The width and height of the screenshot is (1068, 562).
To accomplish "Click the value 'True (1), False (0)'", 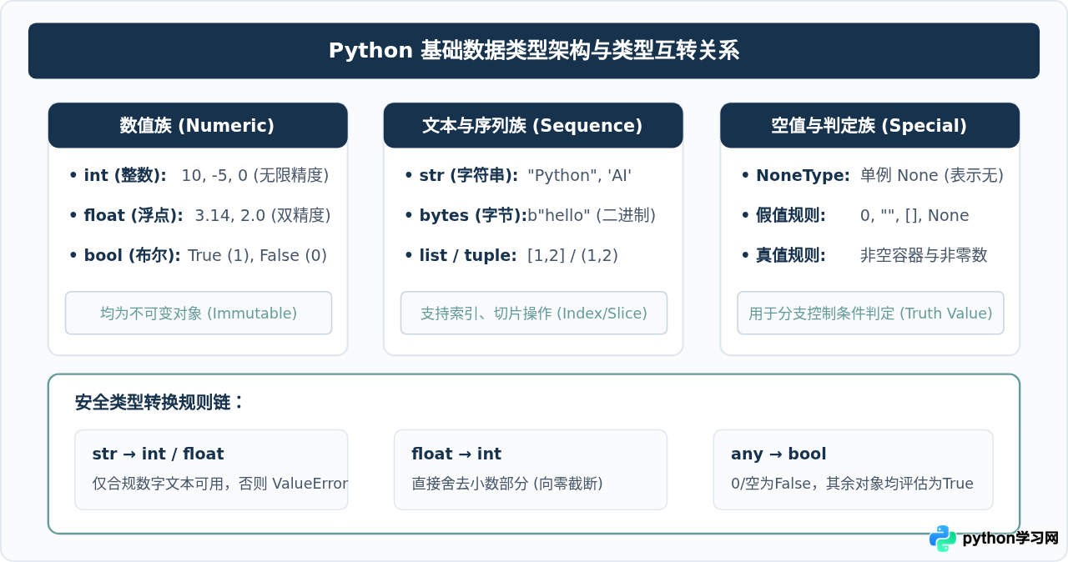I will coord(257,255).
